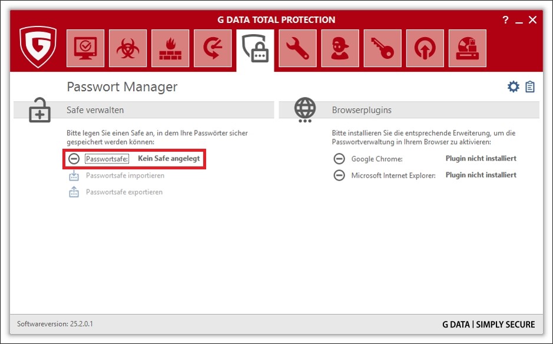Click the Google Chrome plugin label
Screen dimensions: 553x344
pos(377,159)
